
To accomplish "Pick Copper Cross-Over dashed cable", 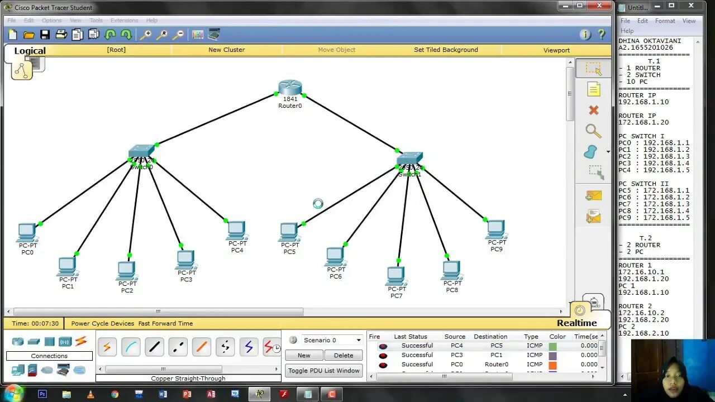I will pos(178,347).
